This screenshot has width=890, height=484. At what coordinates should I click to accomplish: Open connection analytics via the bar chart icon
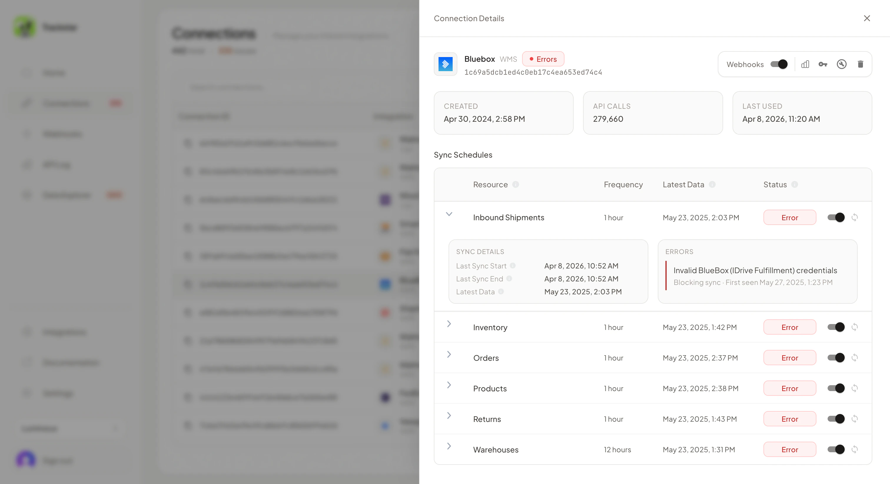pos(805,64)
